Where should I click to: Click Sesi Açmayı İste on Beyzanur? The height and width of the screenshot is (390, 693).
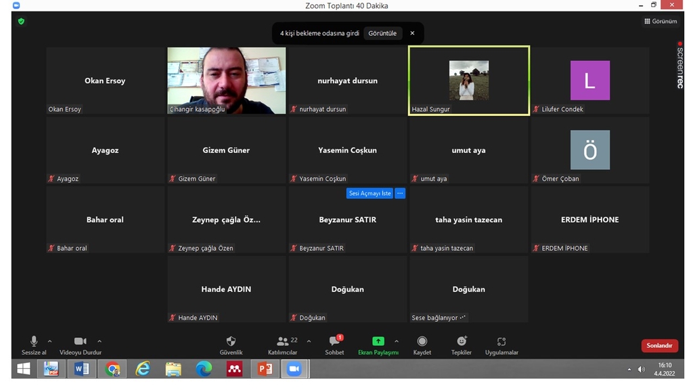coord(370,194)
